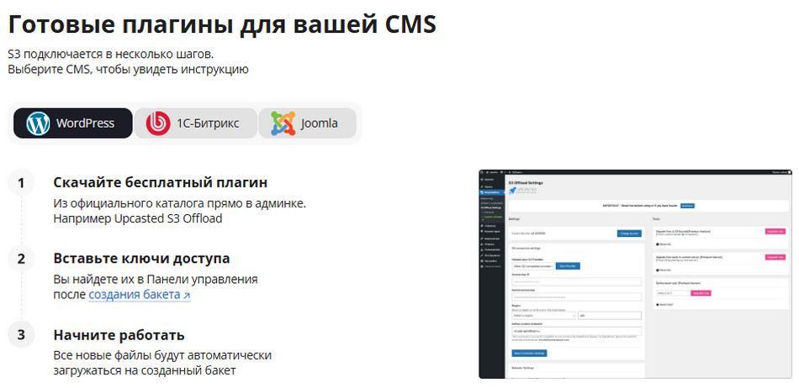Screen dimensions: 799x388
Task: Click the step title "Начните работать"
Action: tap(119, 335)
